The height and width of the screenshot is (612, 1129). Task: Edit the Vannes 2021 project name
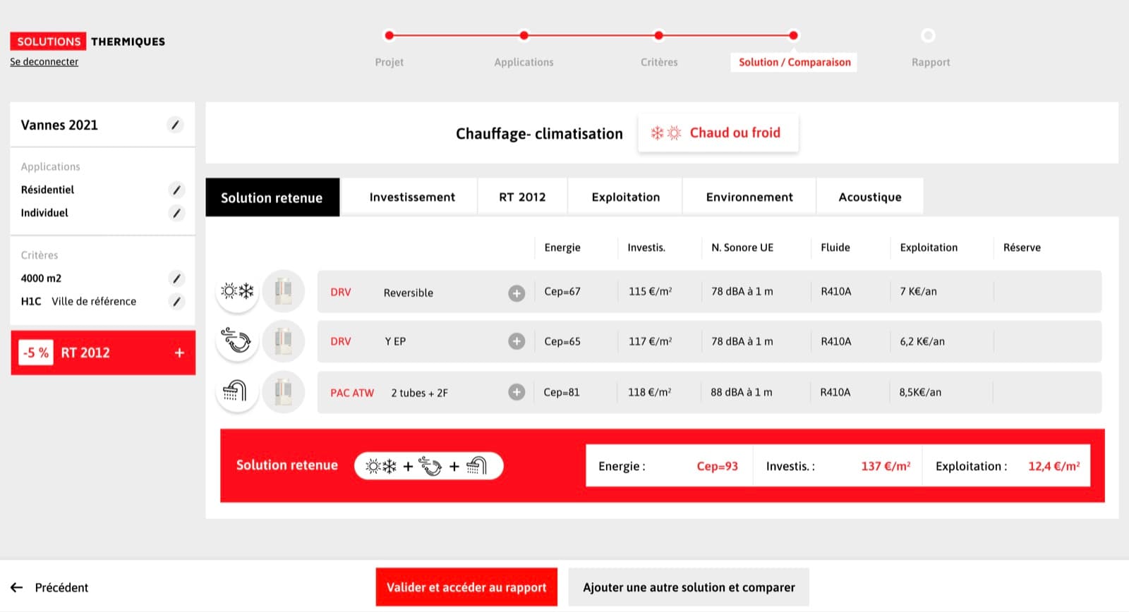pos(175,126)
